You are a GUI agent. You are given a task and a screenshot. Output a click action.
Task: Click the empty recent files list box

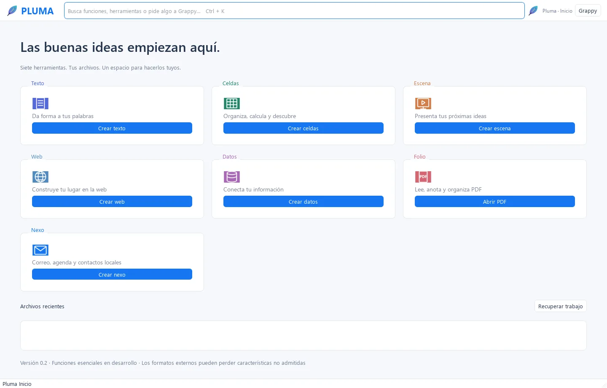[303, 335]
